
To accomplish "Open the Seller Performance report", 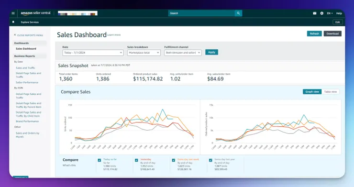I will coord(27,82).
